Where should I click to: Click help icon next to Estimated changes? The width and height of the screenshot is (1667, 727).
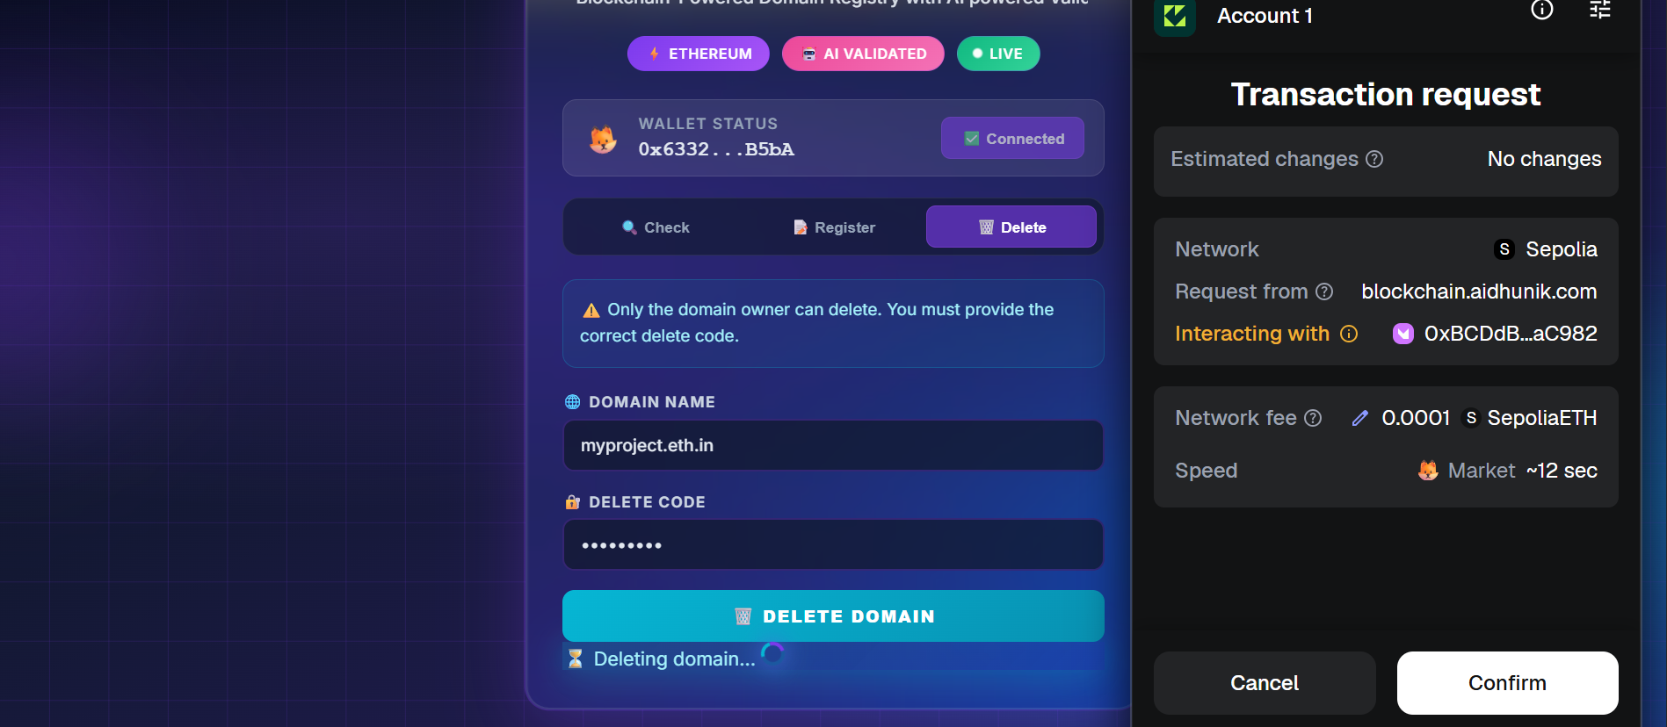click(1374, 159)
